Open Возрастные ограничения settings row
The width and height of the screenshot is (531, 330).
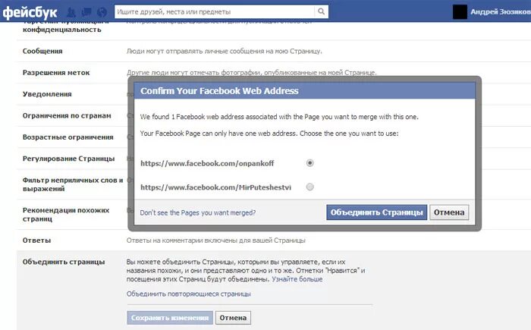click(68, 137)
